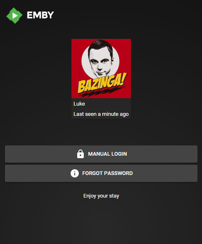Click the white play triangle in logo
The image size is (202, 244).
15,16
